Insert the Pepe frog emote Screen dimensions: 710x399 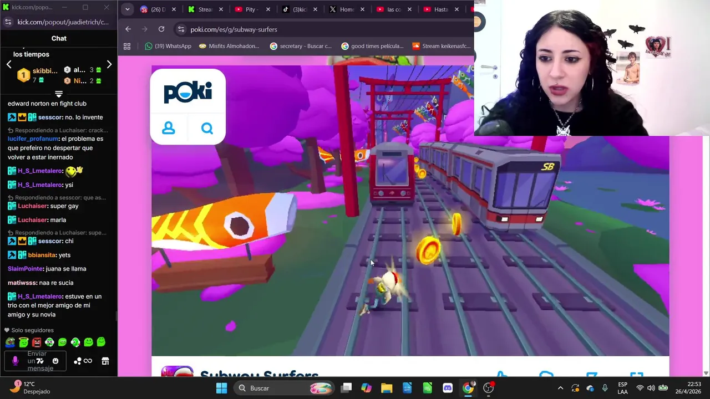[x=10, y=342]
